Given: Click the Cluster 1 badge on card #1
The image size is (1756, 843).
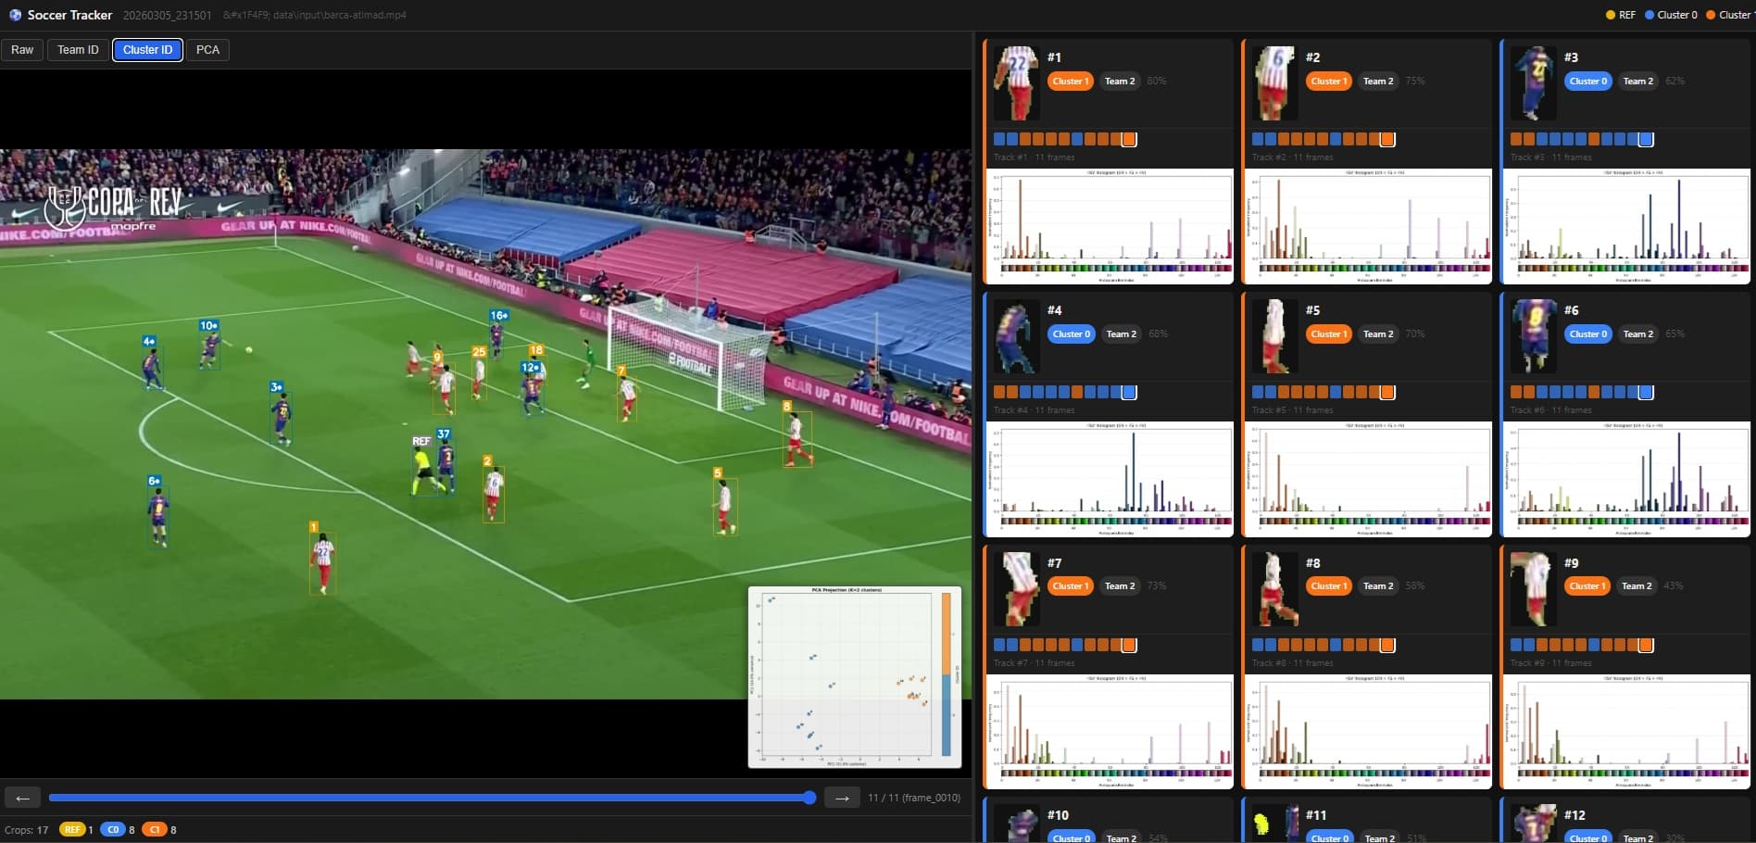Looking at the screenshot, I should (1070, 82).
